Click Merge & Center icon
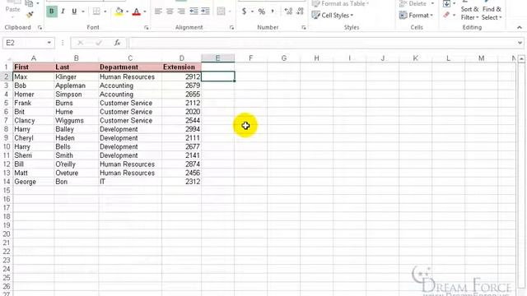The width and height of the screenshot is (527, 296). [221, 12]
